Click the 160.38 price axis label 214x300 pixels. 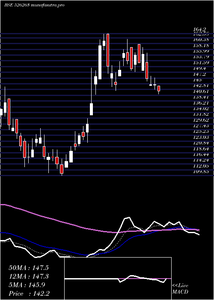coord(201,40)
